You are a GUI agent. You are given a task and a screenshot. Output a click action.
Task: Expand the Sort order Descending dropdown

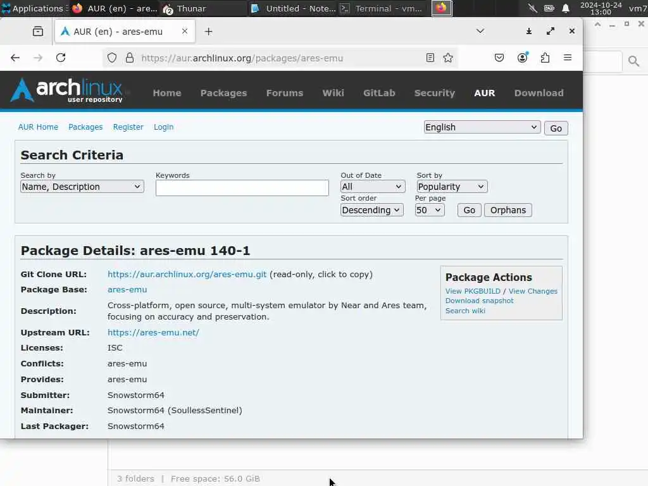(x=371, y=210)
